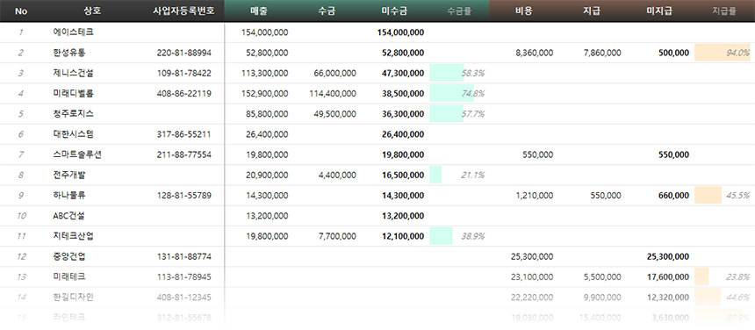This screenshot has width=755, height=330.
Task: Click the 수금 column header
Action: (x=327, y=11)
